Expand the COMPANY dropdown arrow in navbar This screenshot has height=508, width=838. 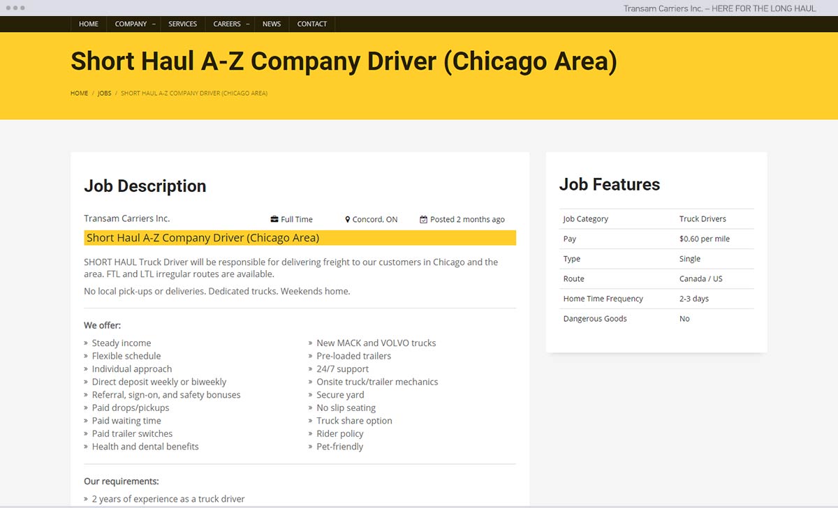pos(154,24)
